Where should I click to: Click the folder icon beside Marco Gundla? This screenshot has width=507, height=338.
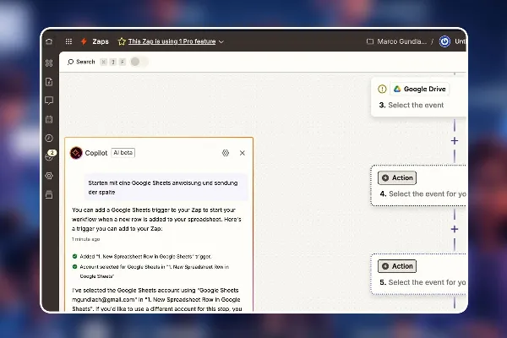[x=370, y=41]
